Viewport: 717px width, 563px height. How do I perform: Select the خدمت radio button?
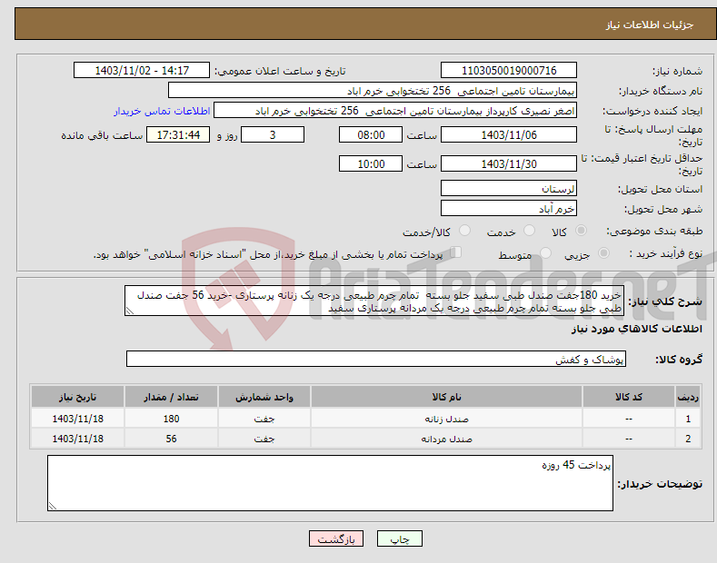point(529,231)
